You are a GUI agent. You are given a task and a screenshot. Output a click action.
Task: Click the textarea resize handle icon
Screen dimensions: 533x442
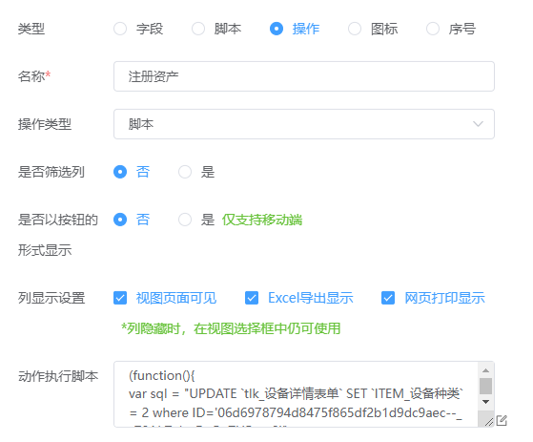click(x=489, y=422)
